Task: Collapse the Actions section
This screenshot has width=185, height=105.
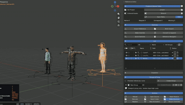Action: click(x=126, y=93)
